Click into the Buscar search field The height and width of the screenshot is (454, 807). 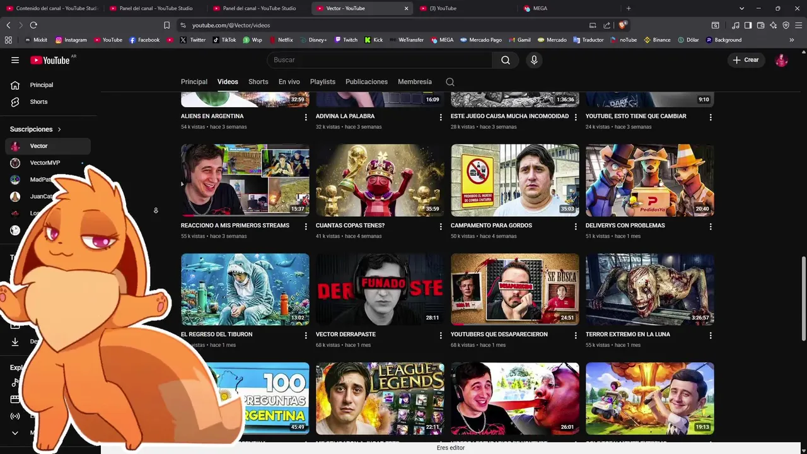(380, 60)
